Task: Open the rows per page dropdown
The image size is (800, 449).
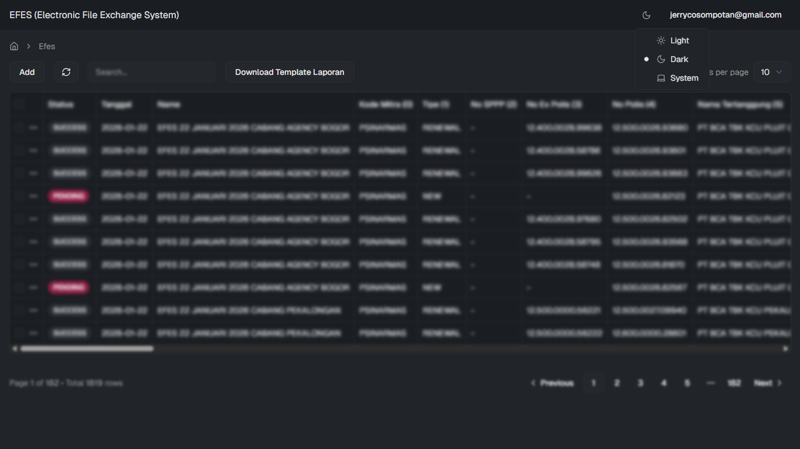Action: (x=771, y=72)
